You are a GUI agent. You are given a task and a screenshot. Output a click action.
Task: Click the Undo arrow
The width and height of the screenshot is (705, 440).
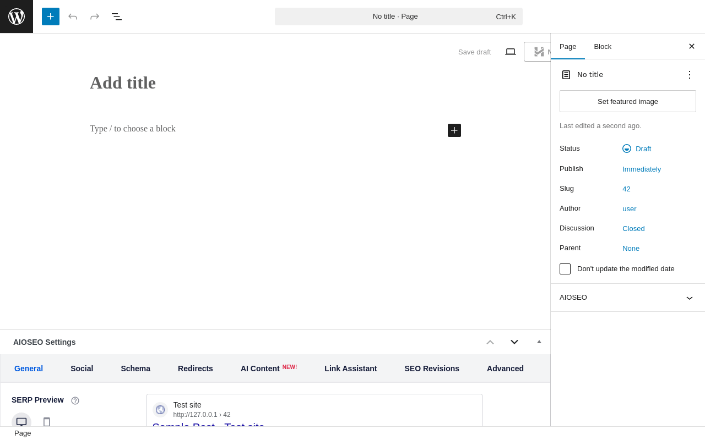(73, 16)
